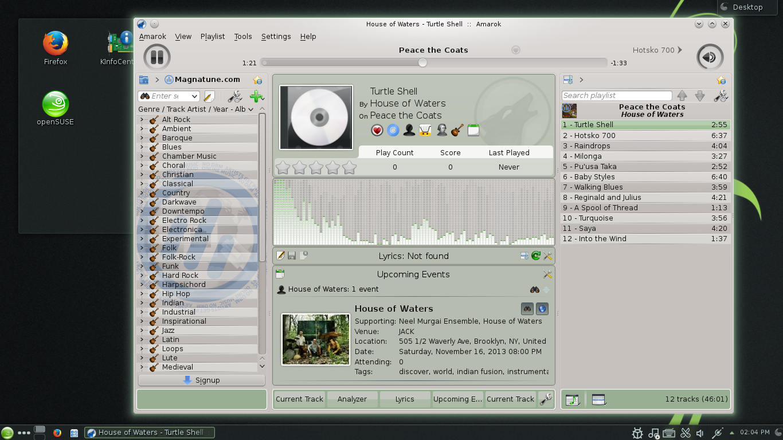Open the openSUSE application launcher in taskbar
Viewport: 783px width, 440px height.
tap(7, 433)
